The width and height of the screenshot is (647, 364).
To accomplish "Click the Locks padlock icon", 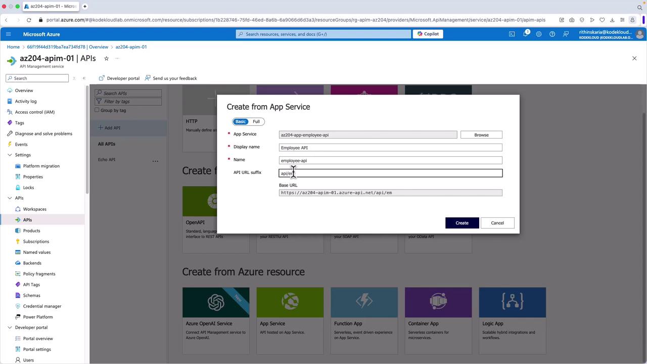I will tap(18, 188).
